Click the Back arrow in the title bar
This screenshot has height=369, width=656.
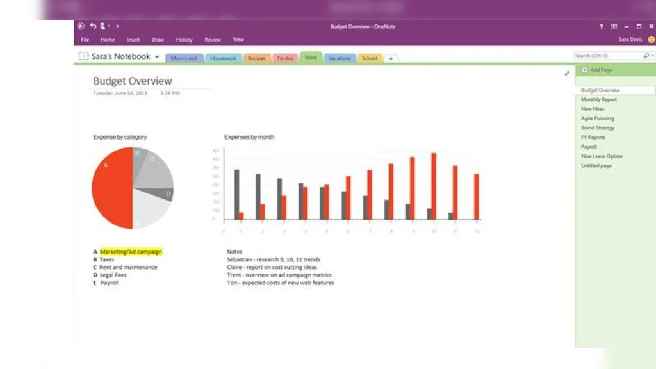coord(81,26)
